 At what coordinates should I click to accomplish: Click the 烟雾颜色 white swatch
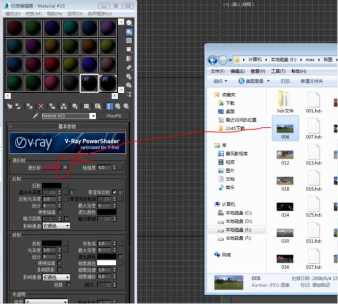(x=107, y=263)
